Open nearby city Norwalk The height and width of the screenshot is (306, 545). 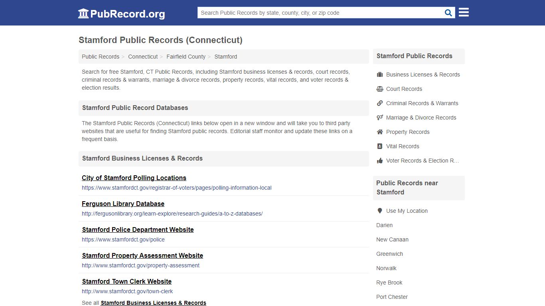386,268
